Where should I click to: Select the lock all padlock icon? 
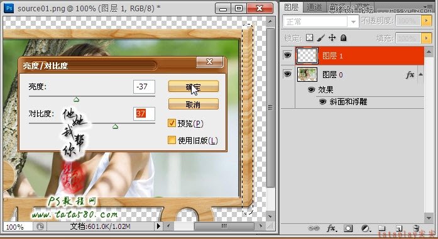click(343, 38)
